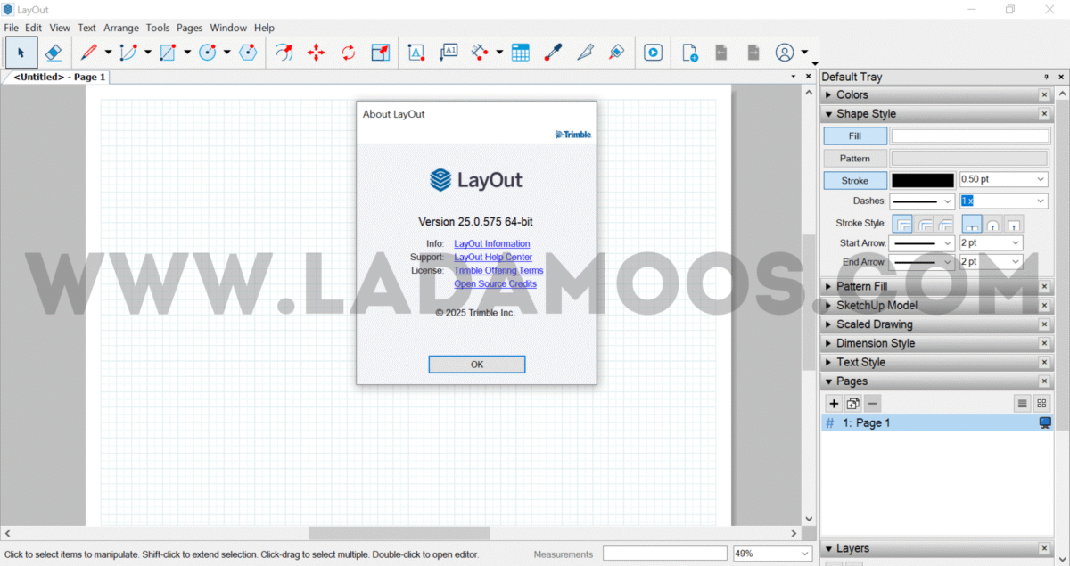Expand the SketchUp Model panel
The image size is (1070, 566).
pyautogui.click(x=877, y=306)
